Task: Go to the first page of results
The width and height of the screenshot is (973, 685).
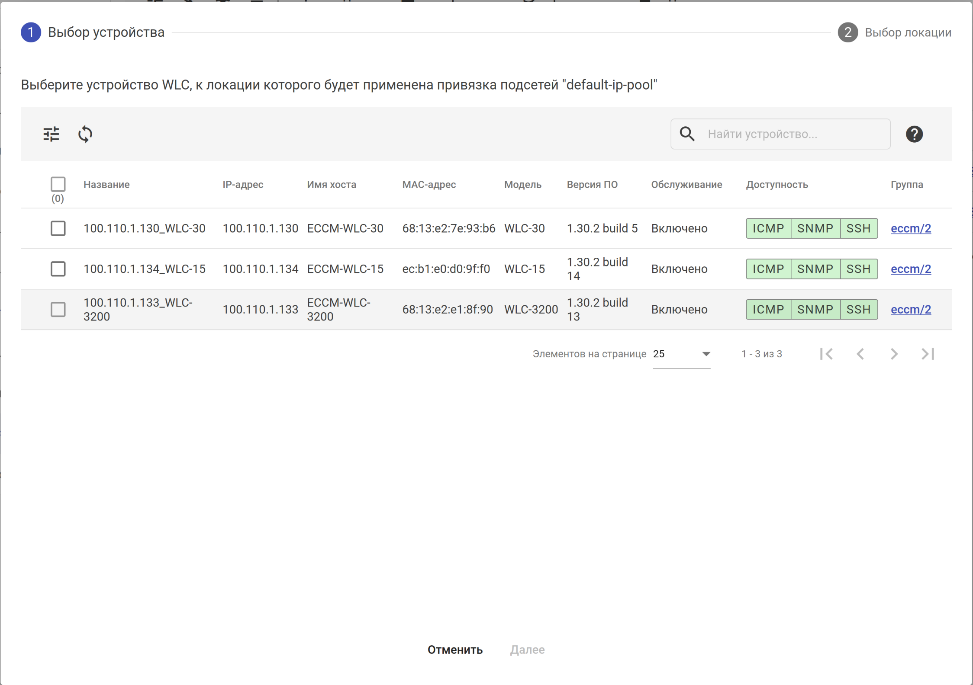Action: coord(826,354)
